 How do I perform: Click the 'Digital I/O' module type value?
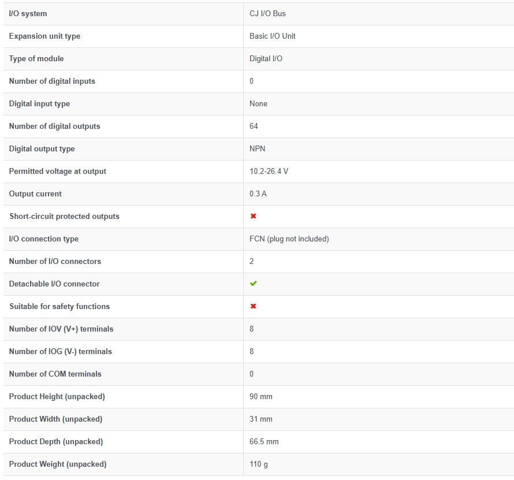266,59
